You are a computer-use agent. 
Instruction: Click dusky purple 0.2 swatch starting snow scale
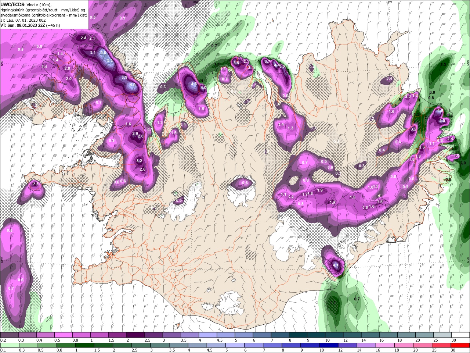pos(10,335)
